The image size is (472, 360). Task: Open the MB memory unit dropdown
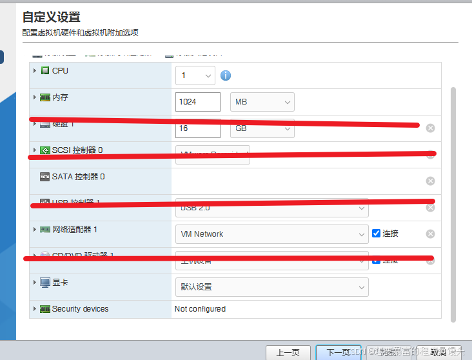[x=262, y=102]
